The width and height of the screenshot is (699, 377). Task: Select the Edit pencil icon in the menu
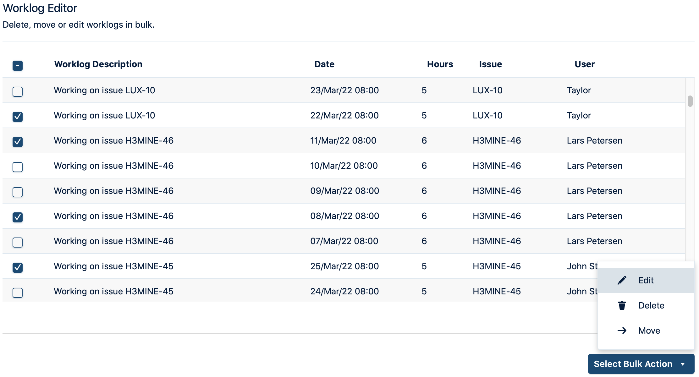click(622, 280)
